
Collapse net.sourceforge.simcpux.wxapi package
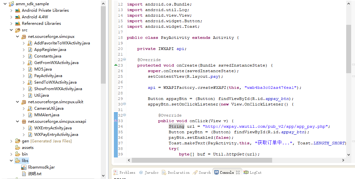[x=17, y=122]
